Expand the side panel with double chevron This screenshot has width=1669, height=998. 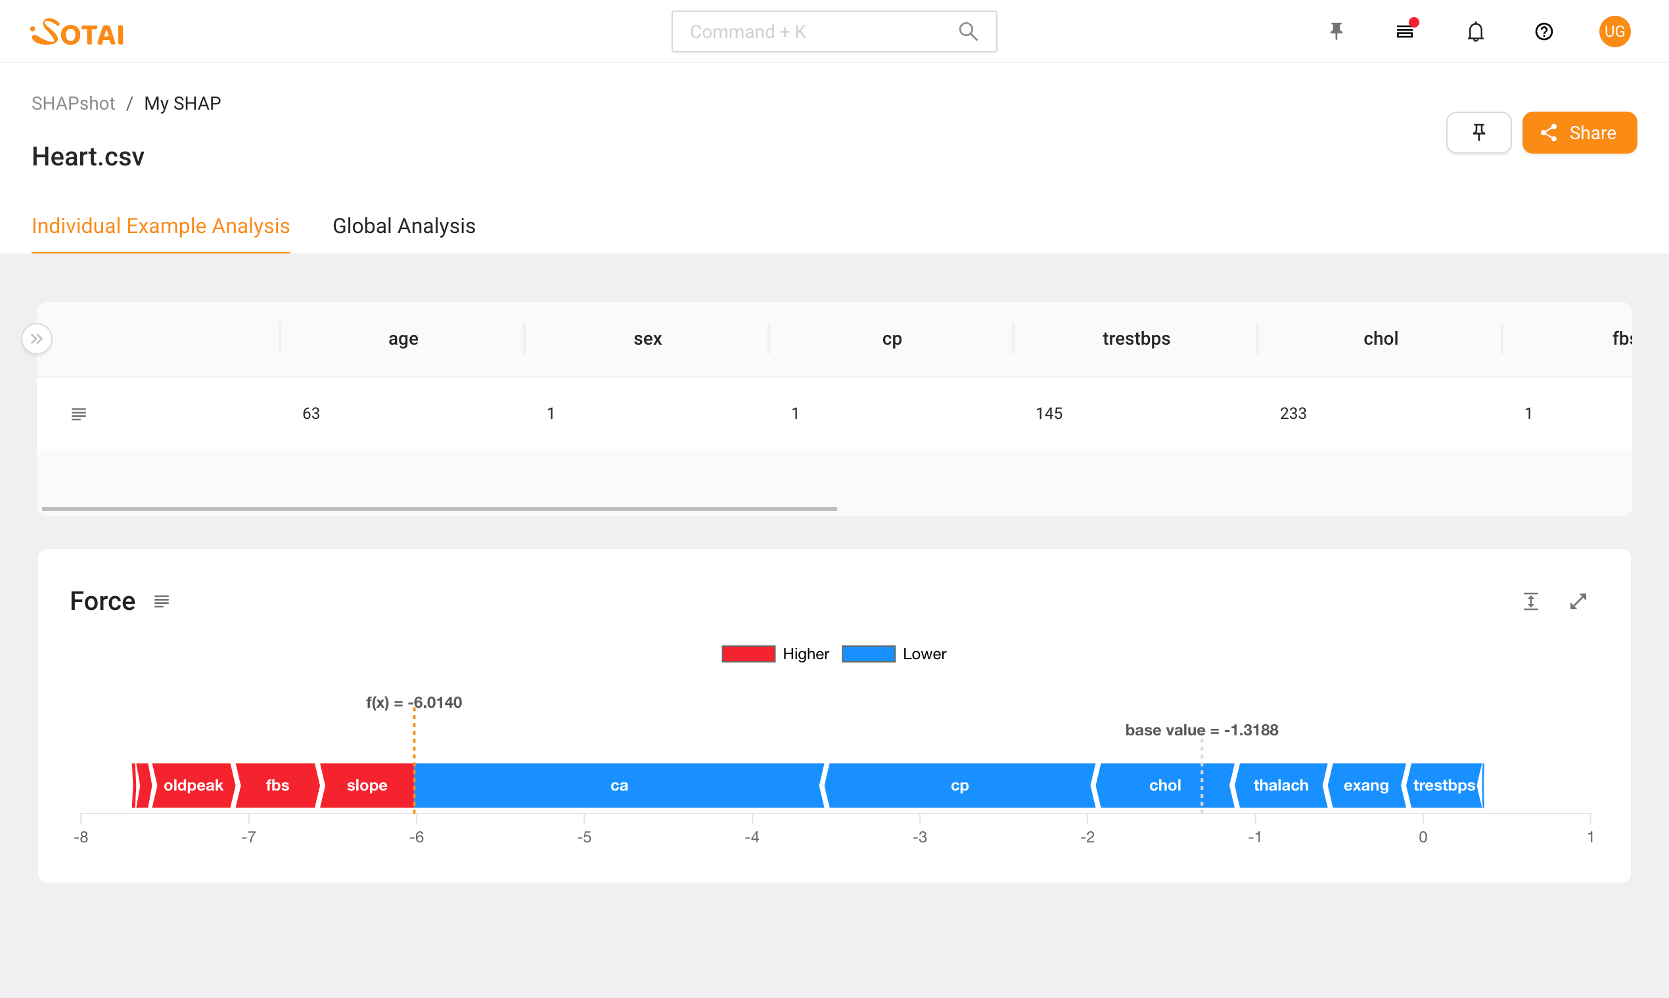point(37,339)
